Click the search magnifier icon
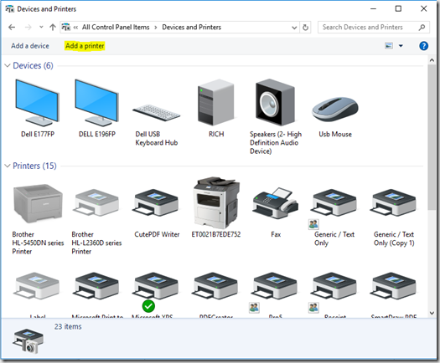Image resolution: width=440 pixels, height=363 pixels. [x=422, y=28]
